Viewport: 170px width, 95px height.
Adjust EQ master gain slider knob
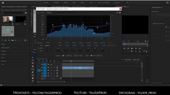pyautogui.click(x=43, y=24)
